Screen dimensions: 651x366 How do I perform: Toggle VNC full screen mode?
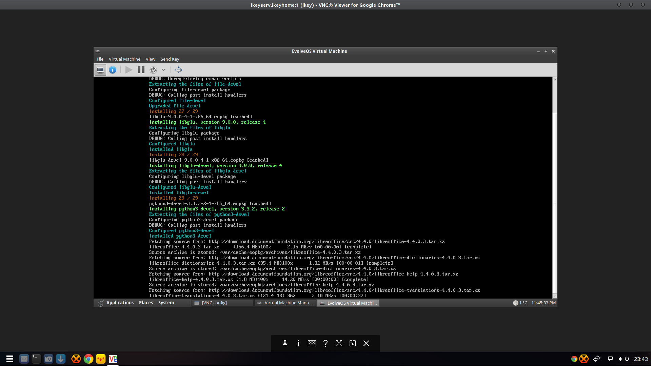(x=339, y=343)
